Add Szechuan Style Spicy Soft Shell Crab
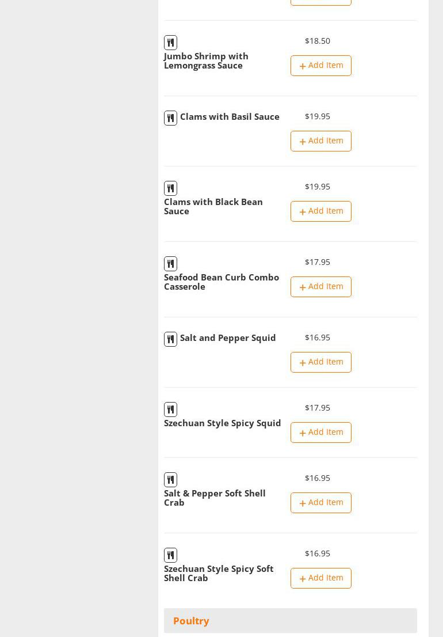Image resolution: width=443 pixels, height=637 pixels. pyautogui.click(x=320, y=578)
